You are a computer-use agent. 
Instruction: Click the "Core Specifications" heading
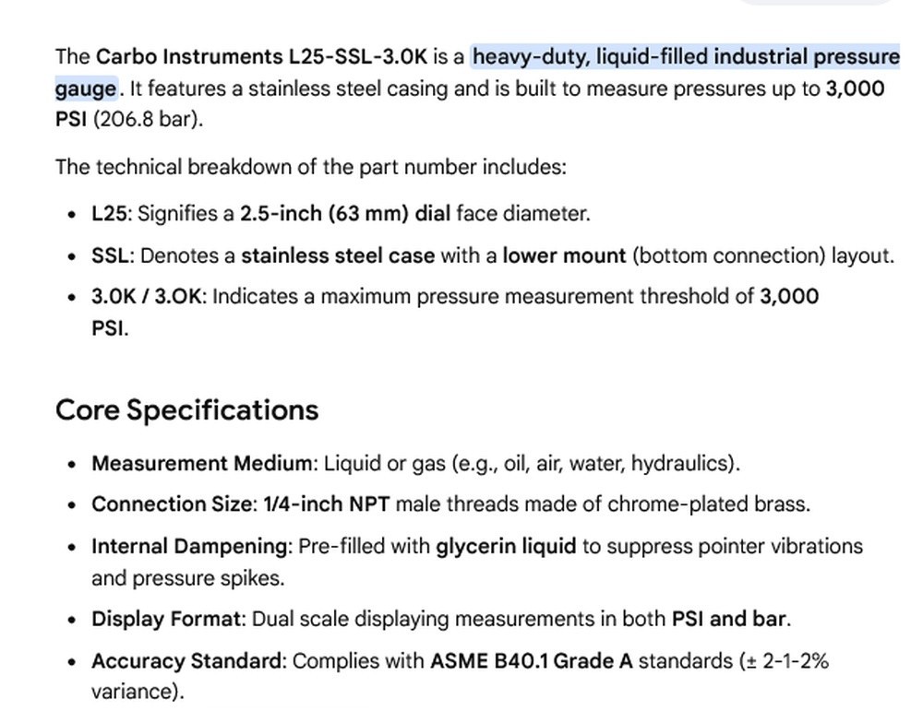(x=186, y=409)
